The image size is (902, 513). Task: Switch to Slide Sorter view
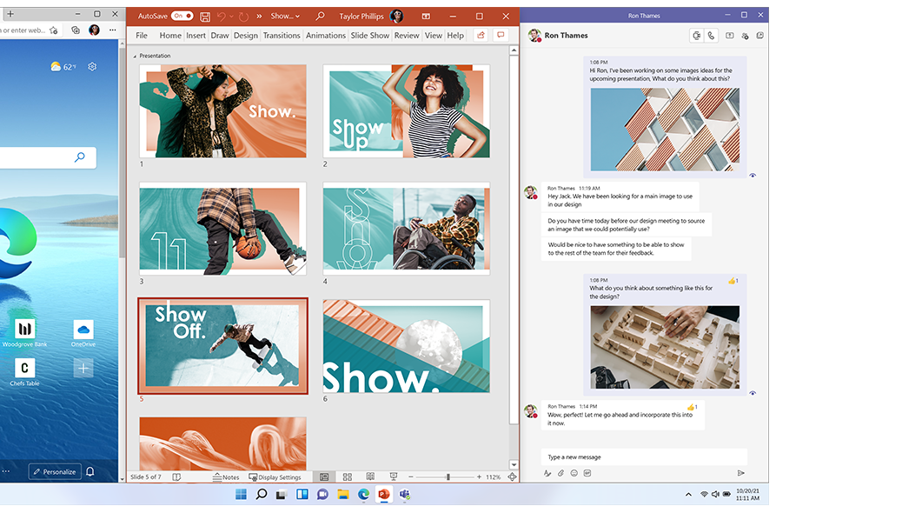(347, 477)
